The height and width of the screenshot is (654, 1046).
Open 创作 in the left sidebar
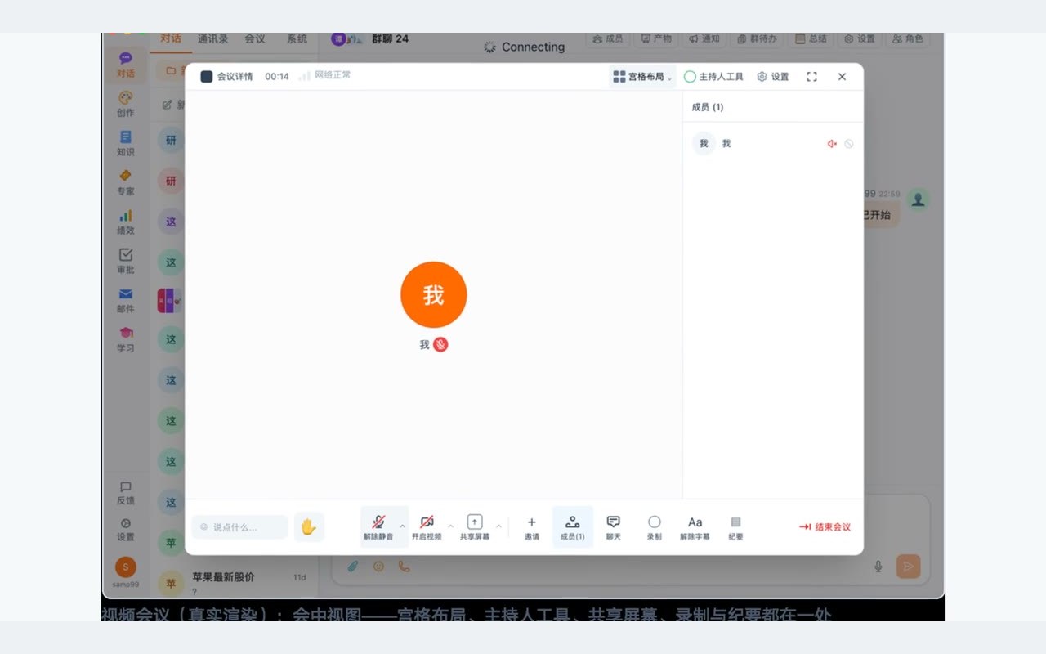[126, 104]
